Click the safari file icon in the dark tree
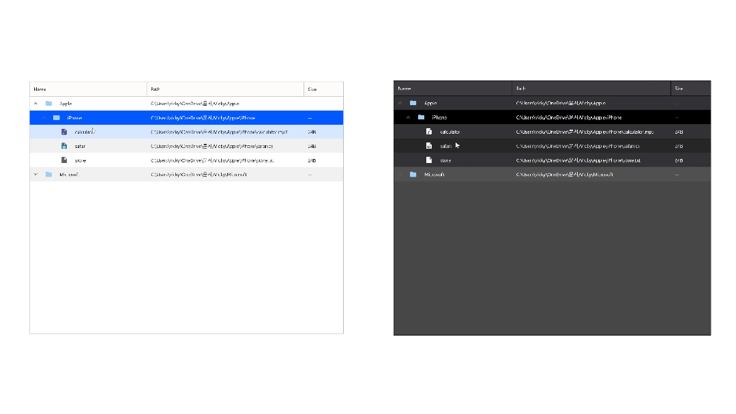Viewport: 736px width, 414px height. [429, 146]
